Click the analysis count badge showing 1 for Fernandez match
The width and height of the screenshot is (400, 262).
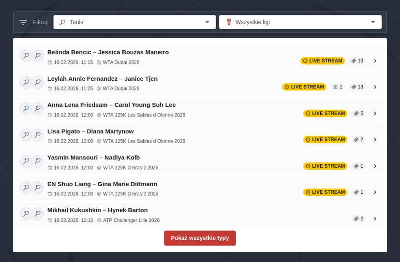338,87
